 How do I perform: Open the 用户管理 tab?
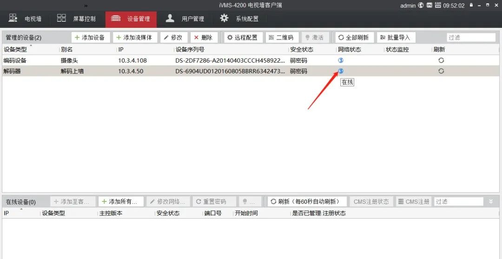[x=185, y=19]
